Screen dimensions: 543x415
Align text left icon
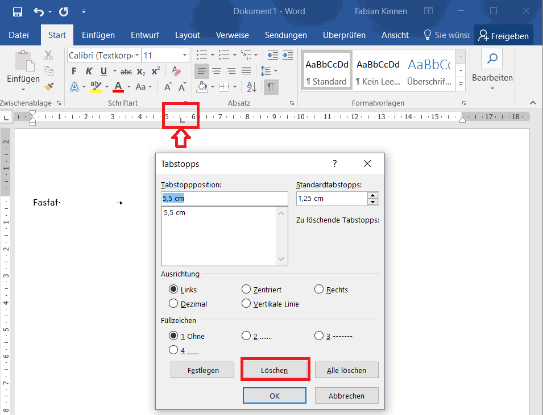tap(201, 71)
